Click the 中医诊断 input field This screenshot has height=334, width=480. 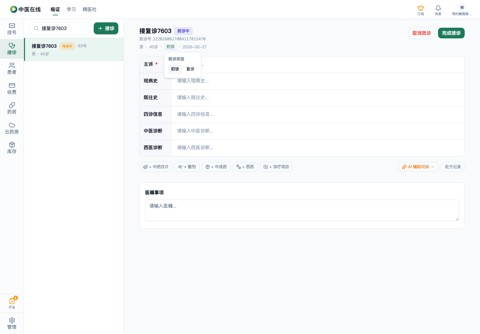[318, 131]
